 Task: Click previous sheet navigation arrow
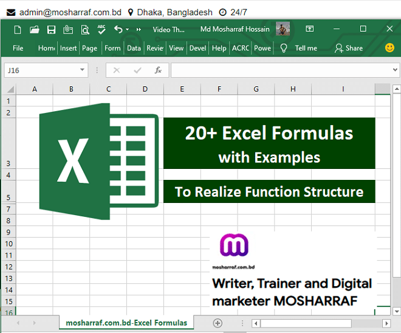point(18,323)
